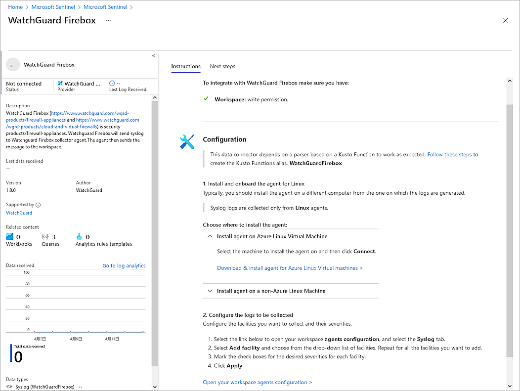Switch to the Next steps tab
The height and width of the screenshot is (391, 520).
pyautogui.click(x=222, y=66)
